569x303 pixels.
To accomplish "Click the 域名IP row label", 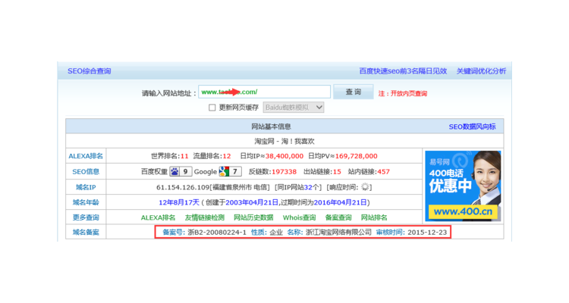I will pos(86,187).
